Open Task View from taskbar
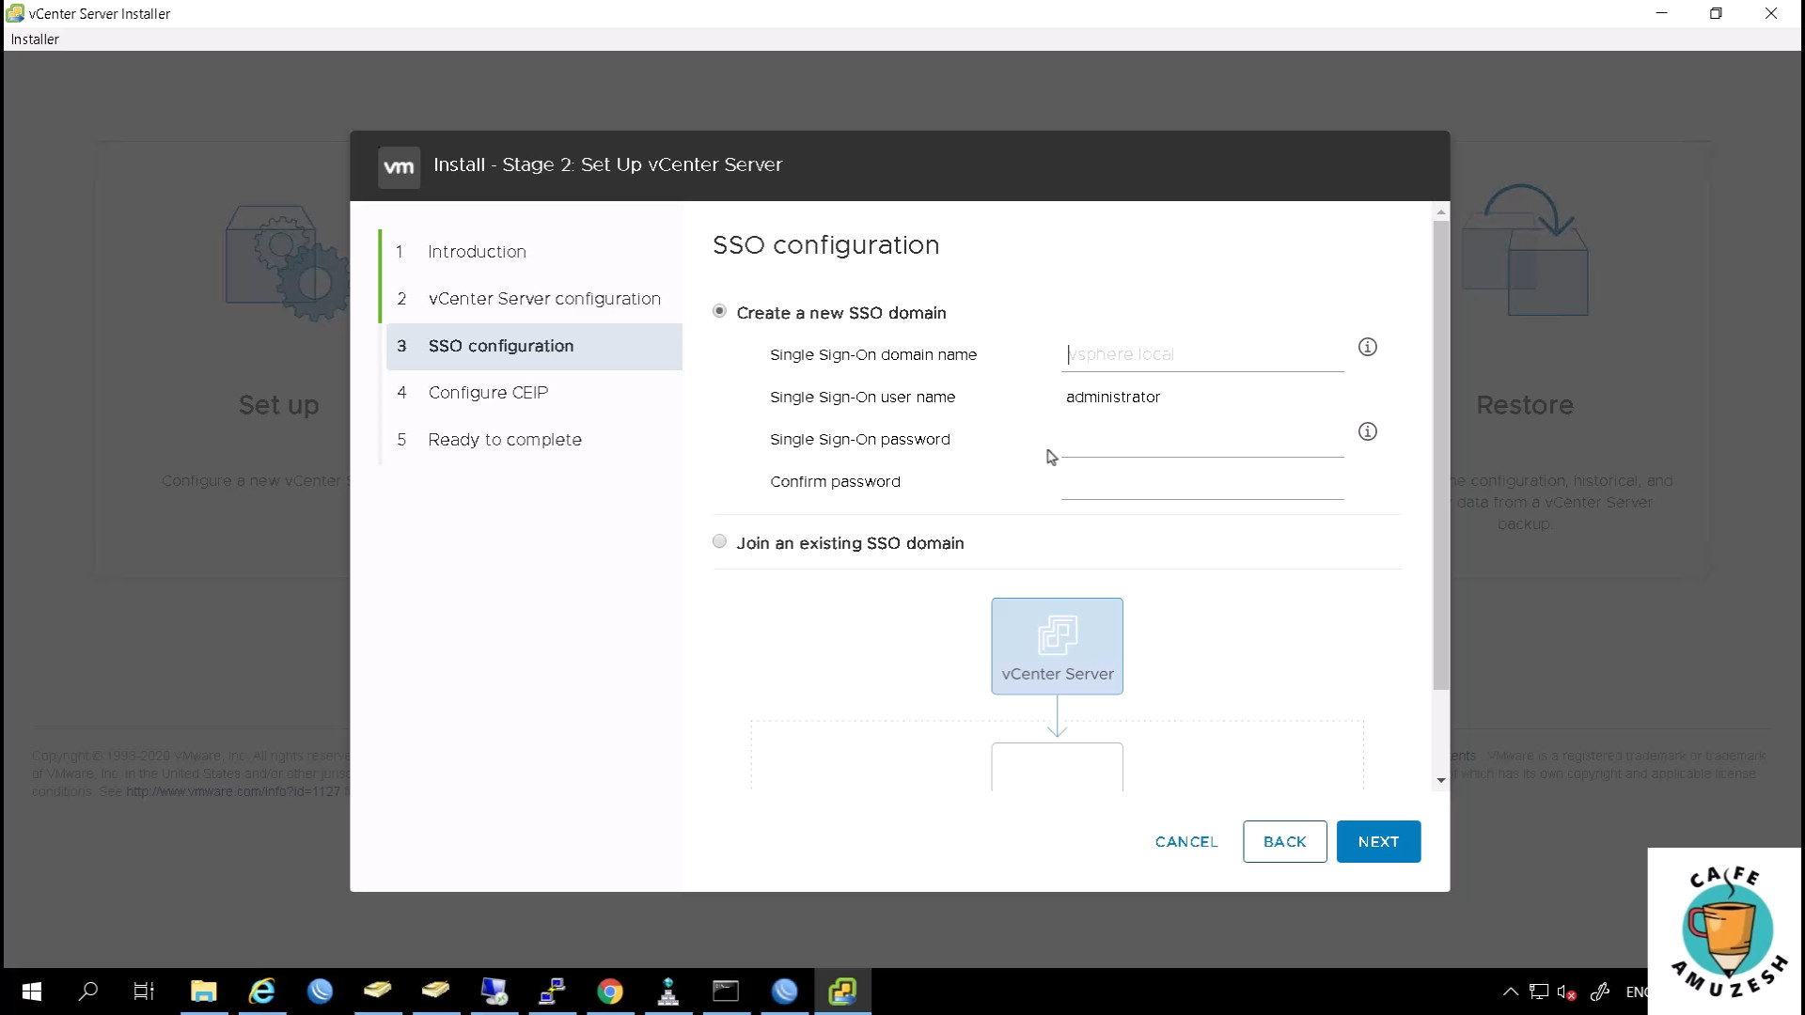1805x1015 pixels. (144, 992)
